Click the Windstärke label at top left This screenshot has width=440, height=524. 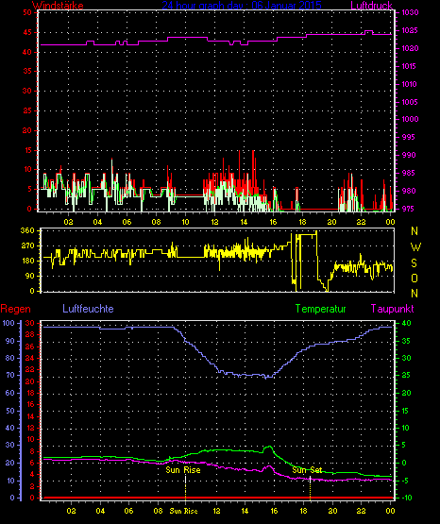(58, 6)
